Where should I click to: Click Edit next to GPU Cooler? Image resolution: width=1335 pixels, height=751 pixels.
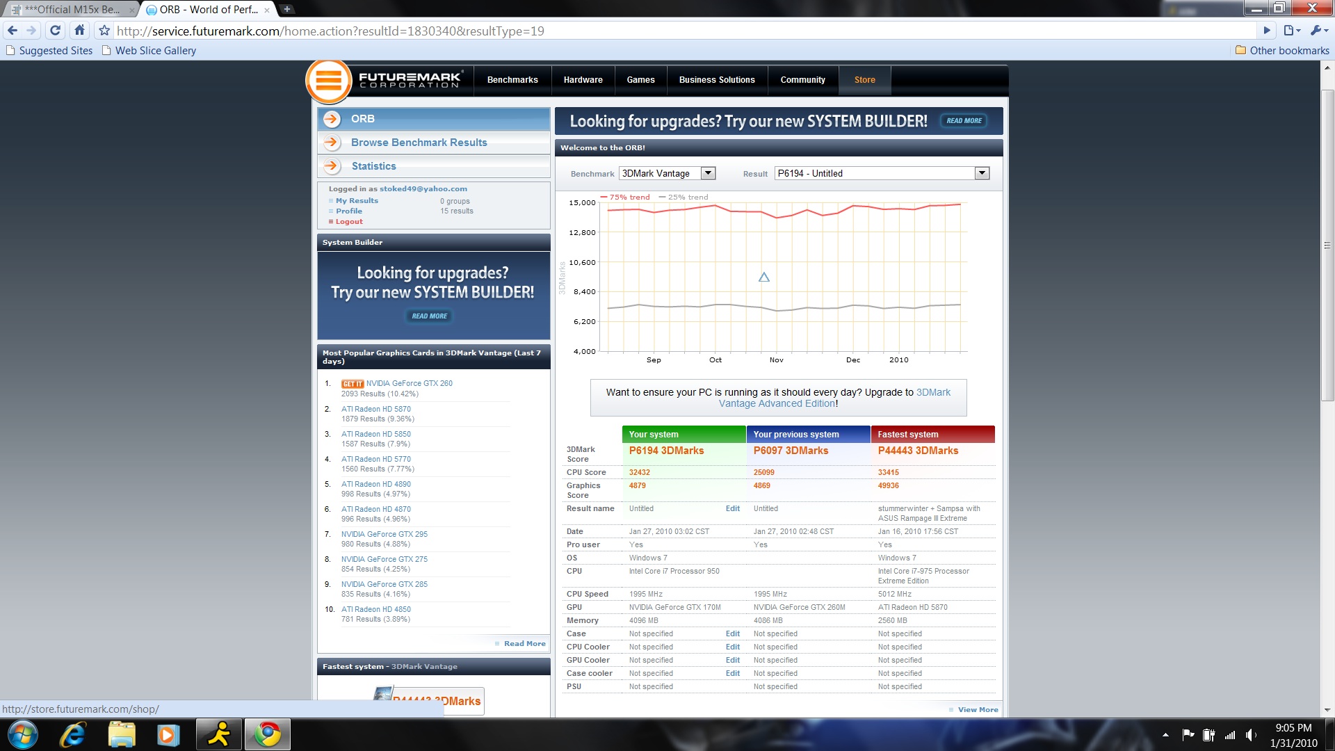(x=732, y=661)
